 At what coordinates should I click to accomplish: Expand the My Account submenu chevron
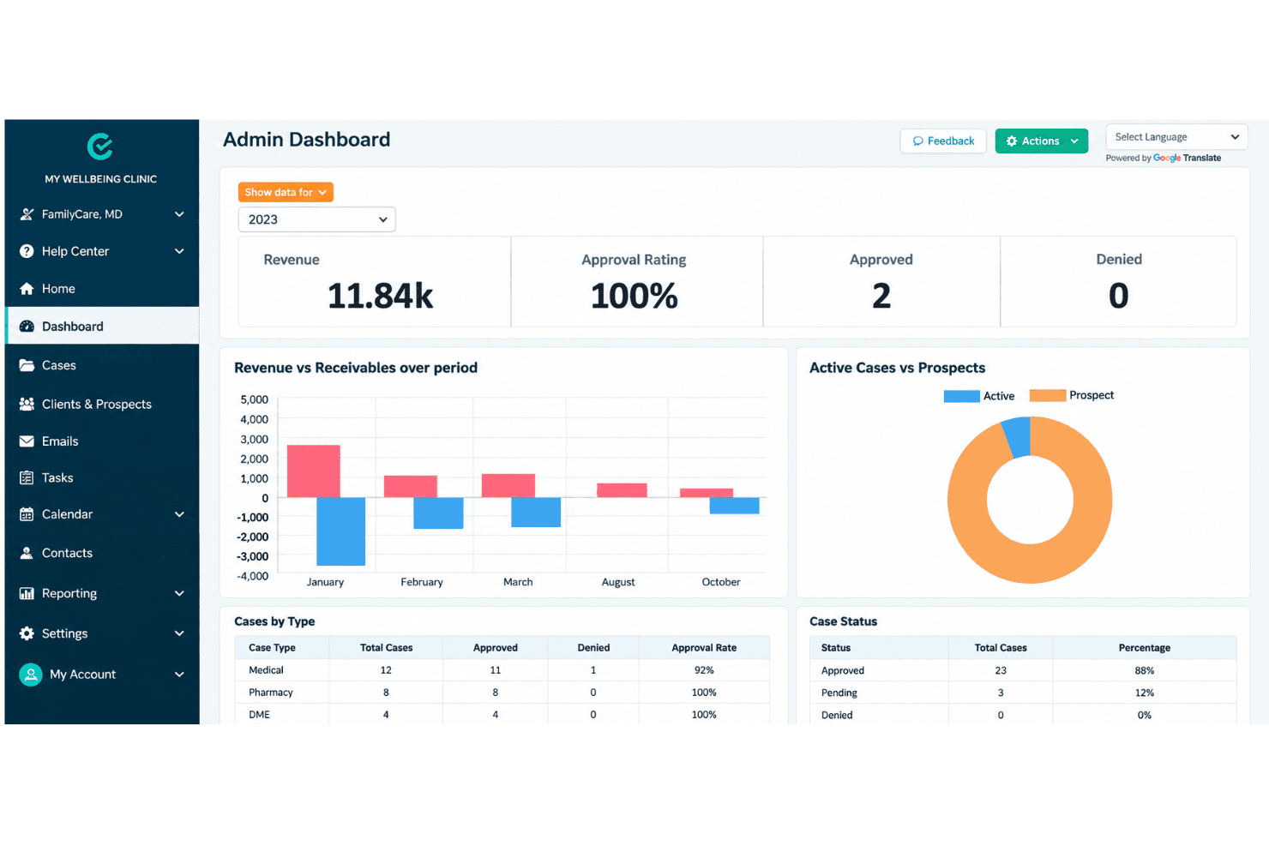179,675
